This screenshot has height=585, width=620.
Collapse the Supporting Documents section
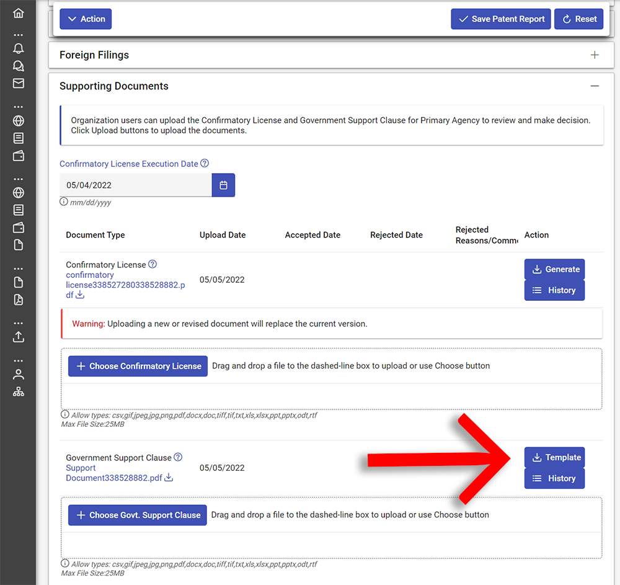click(595, 86)
